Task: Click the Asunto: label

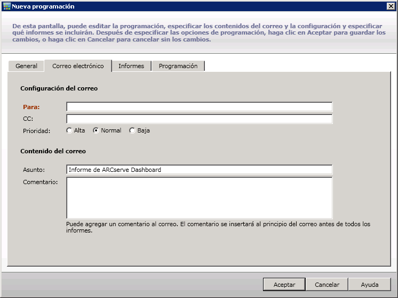Action: (34, 170)
